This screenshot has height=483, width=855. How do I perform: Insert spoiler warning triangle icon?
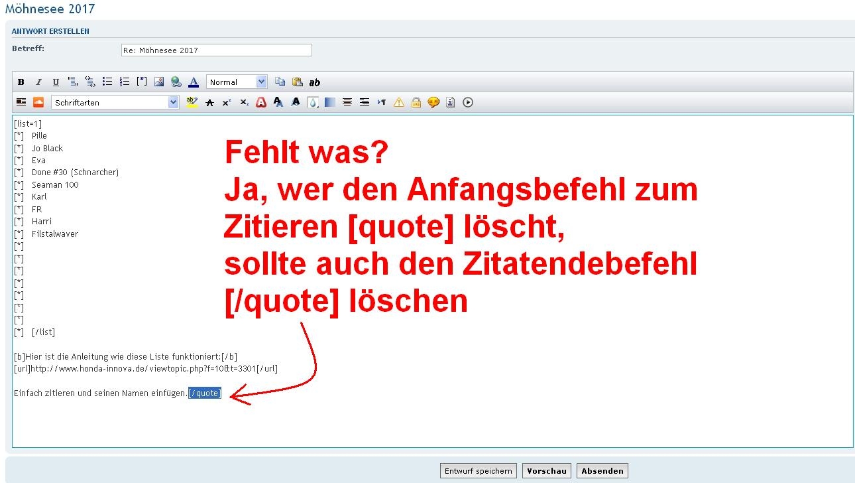click(x=399, y=102)
